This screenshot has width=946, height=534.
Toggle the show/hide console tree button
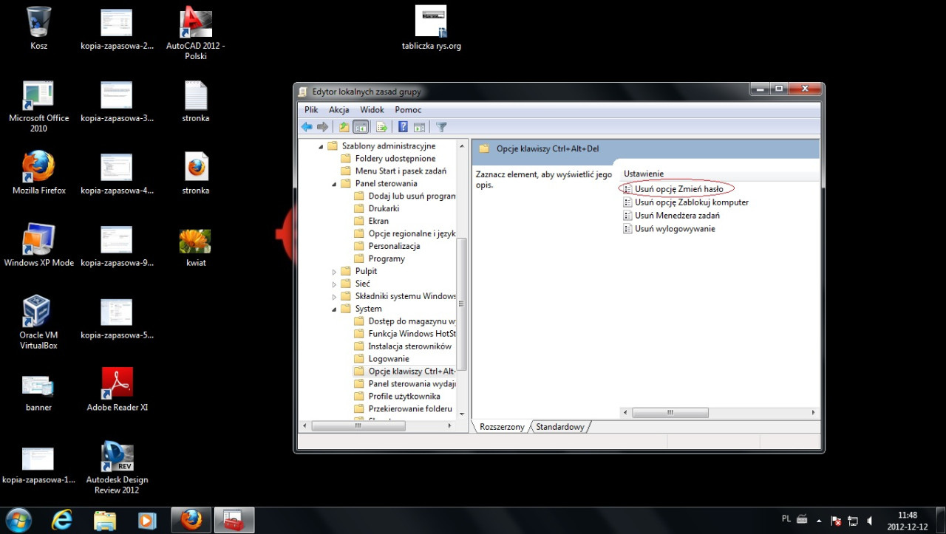pyautogui.click(x=361, y=127)
